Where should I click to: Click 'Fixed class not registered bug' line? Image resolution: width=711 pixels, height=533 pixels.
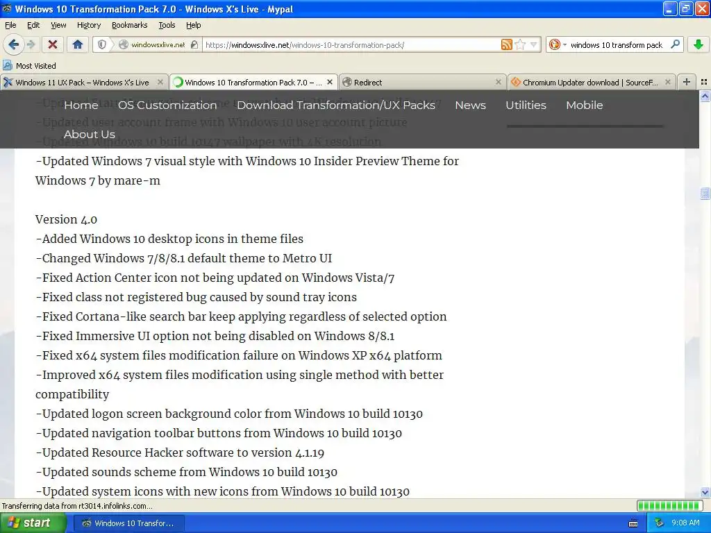coord(196,297)
